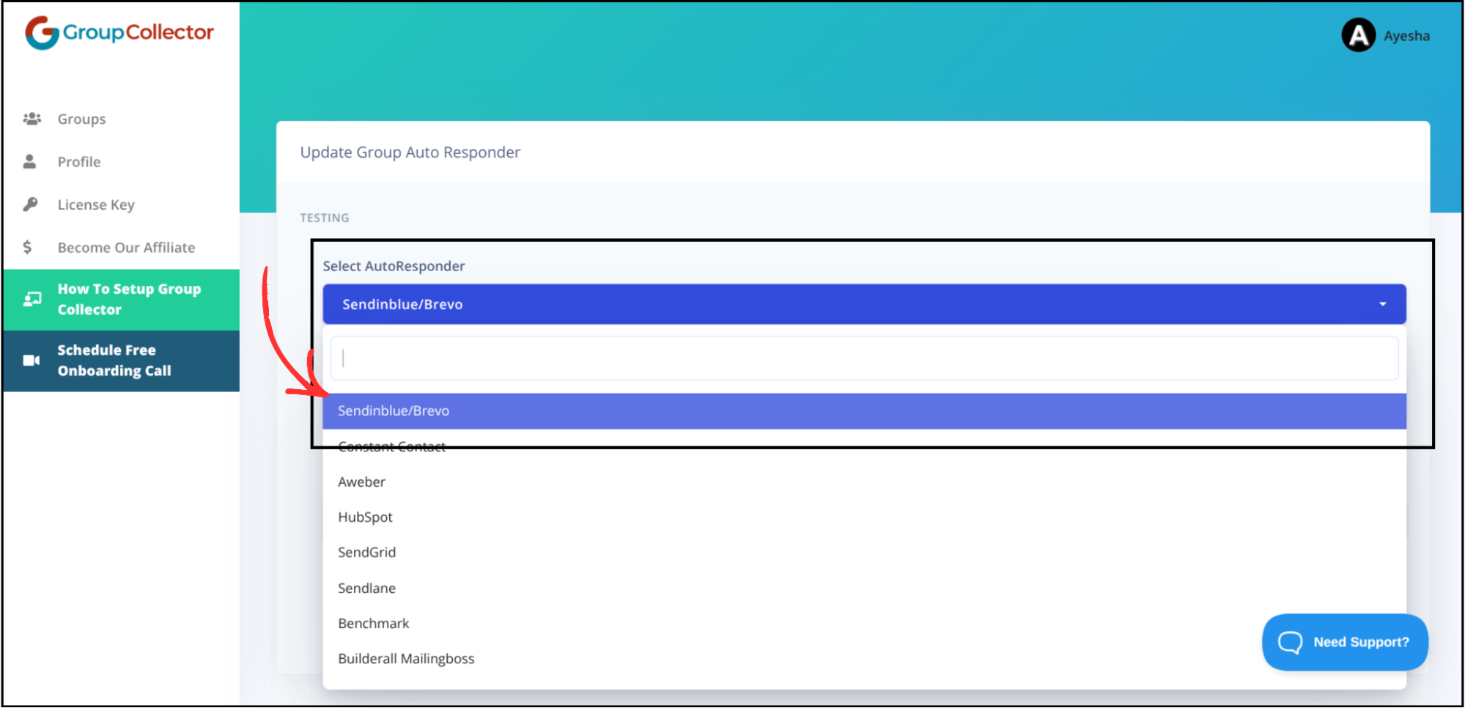Open the Become Our Affiliate link
This screenshot has height=708, width=1465.
click(126, 247)
